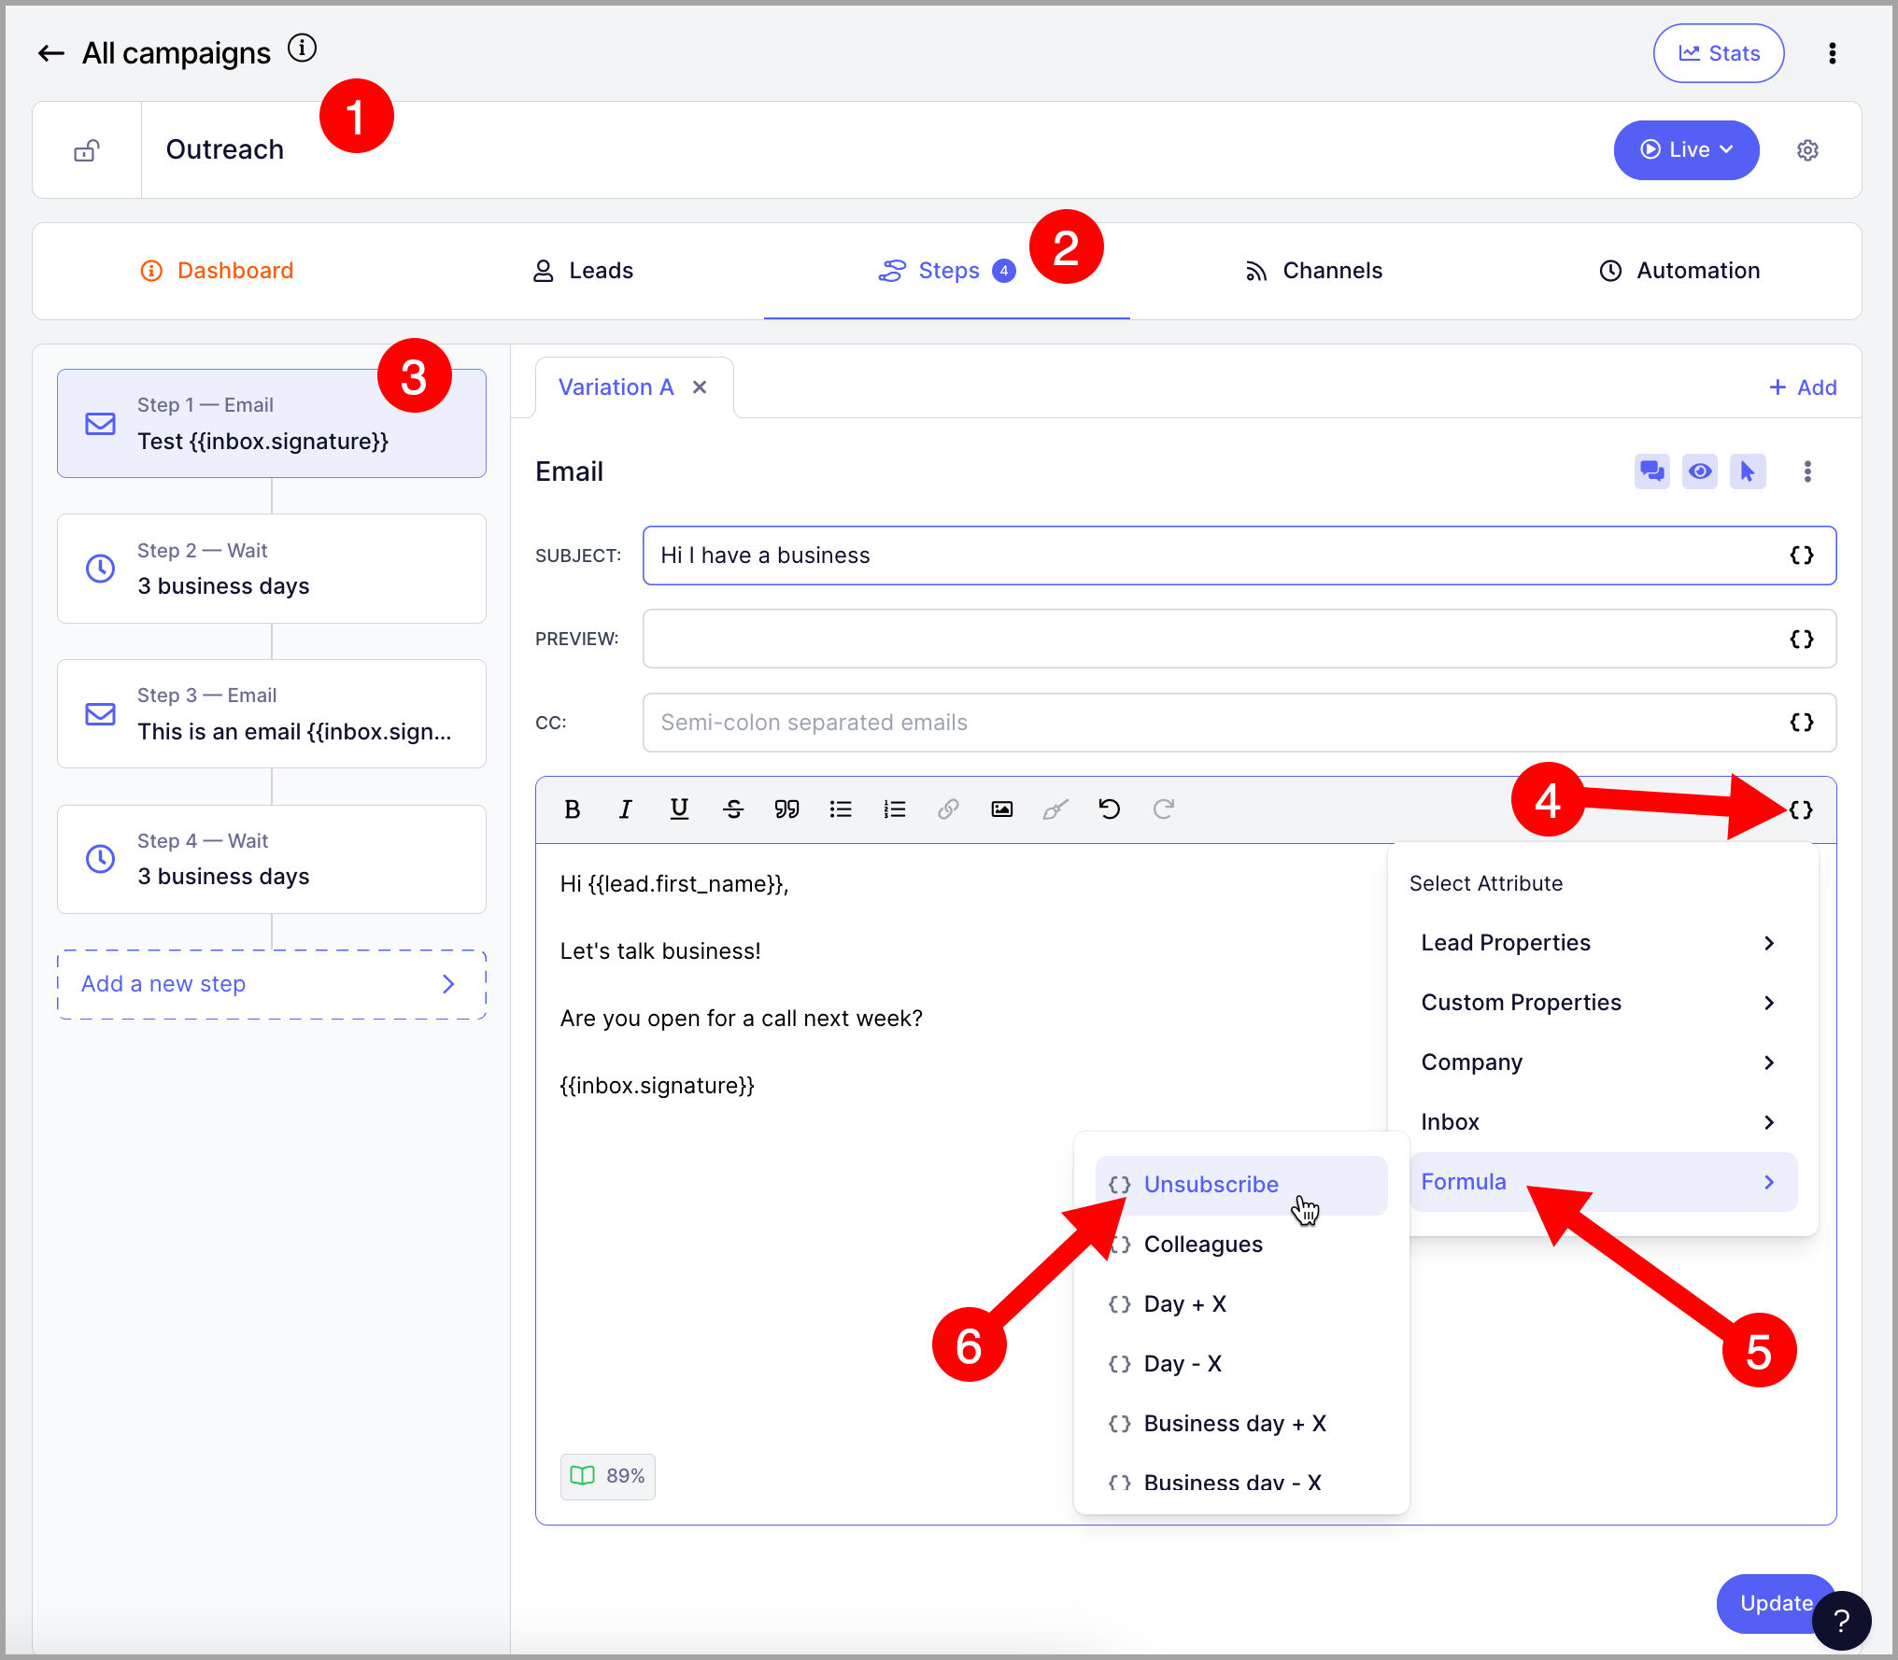Go back using the All campaigns arrow
Screen dimensions: 1898x1660
click(50, 54)
